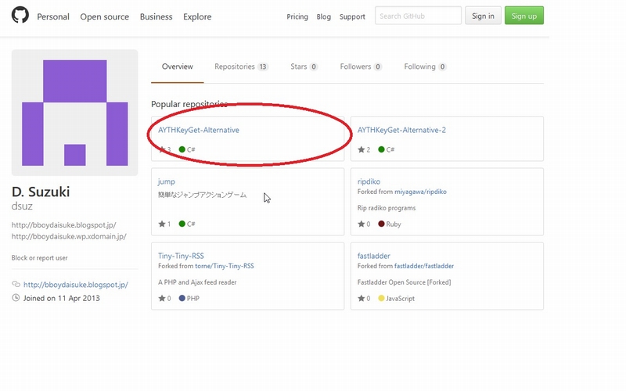
Task: Open the Tiny-Tiny-RSS repository
Action: [x=181, y=256]
